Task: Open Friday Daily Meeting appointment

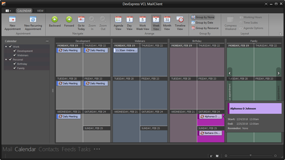Action: tap(96, 84)
